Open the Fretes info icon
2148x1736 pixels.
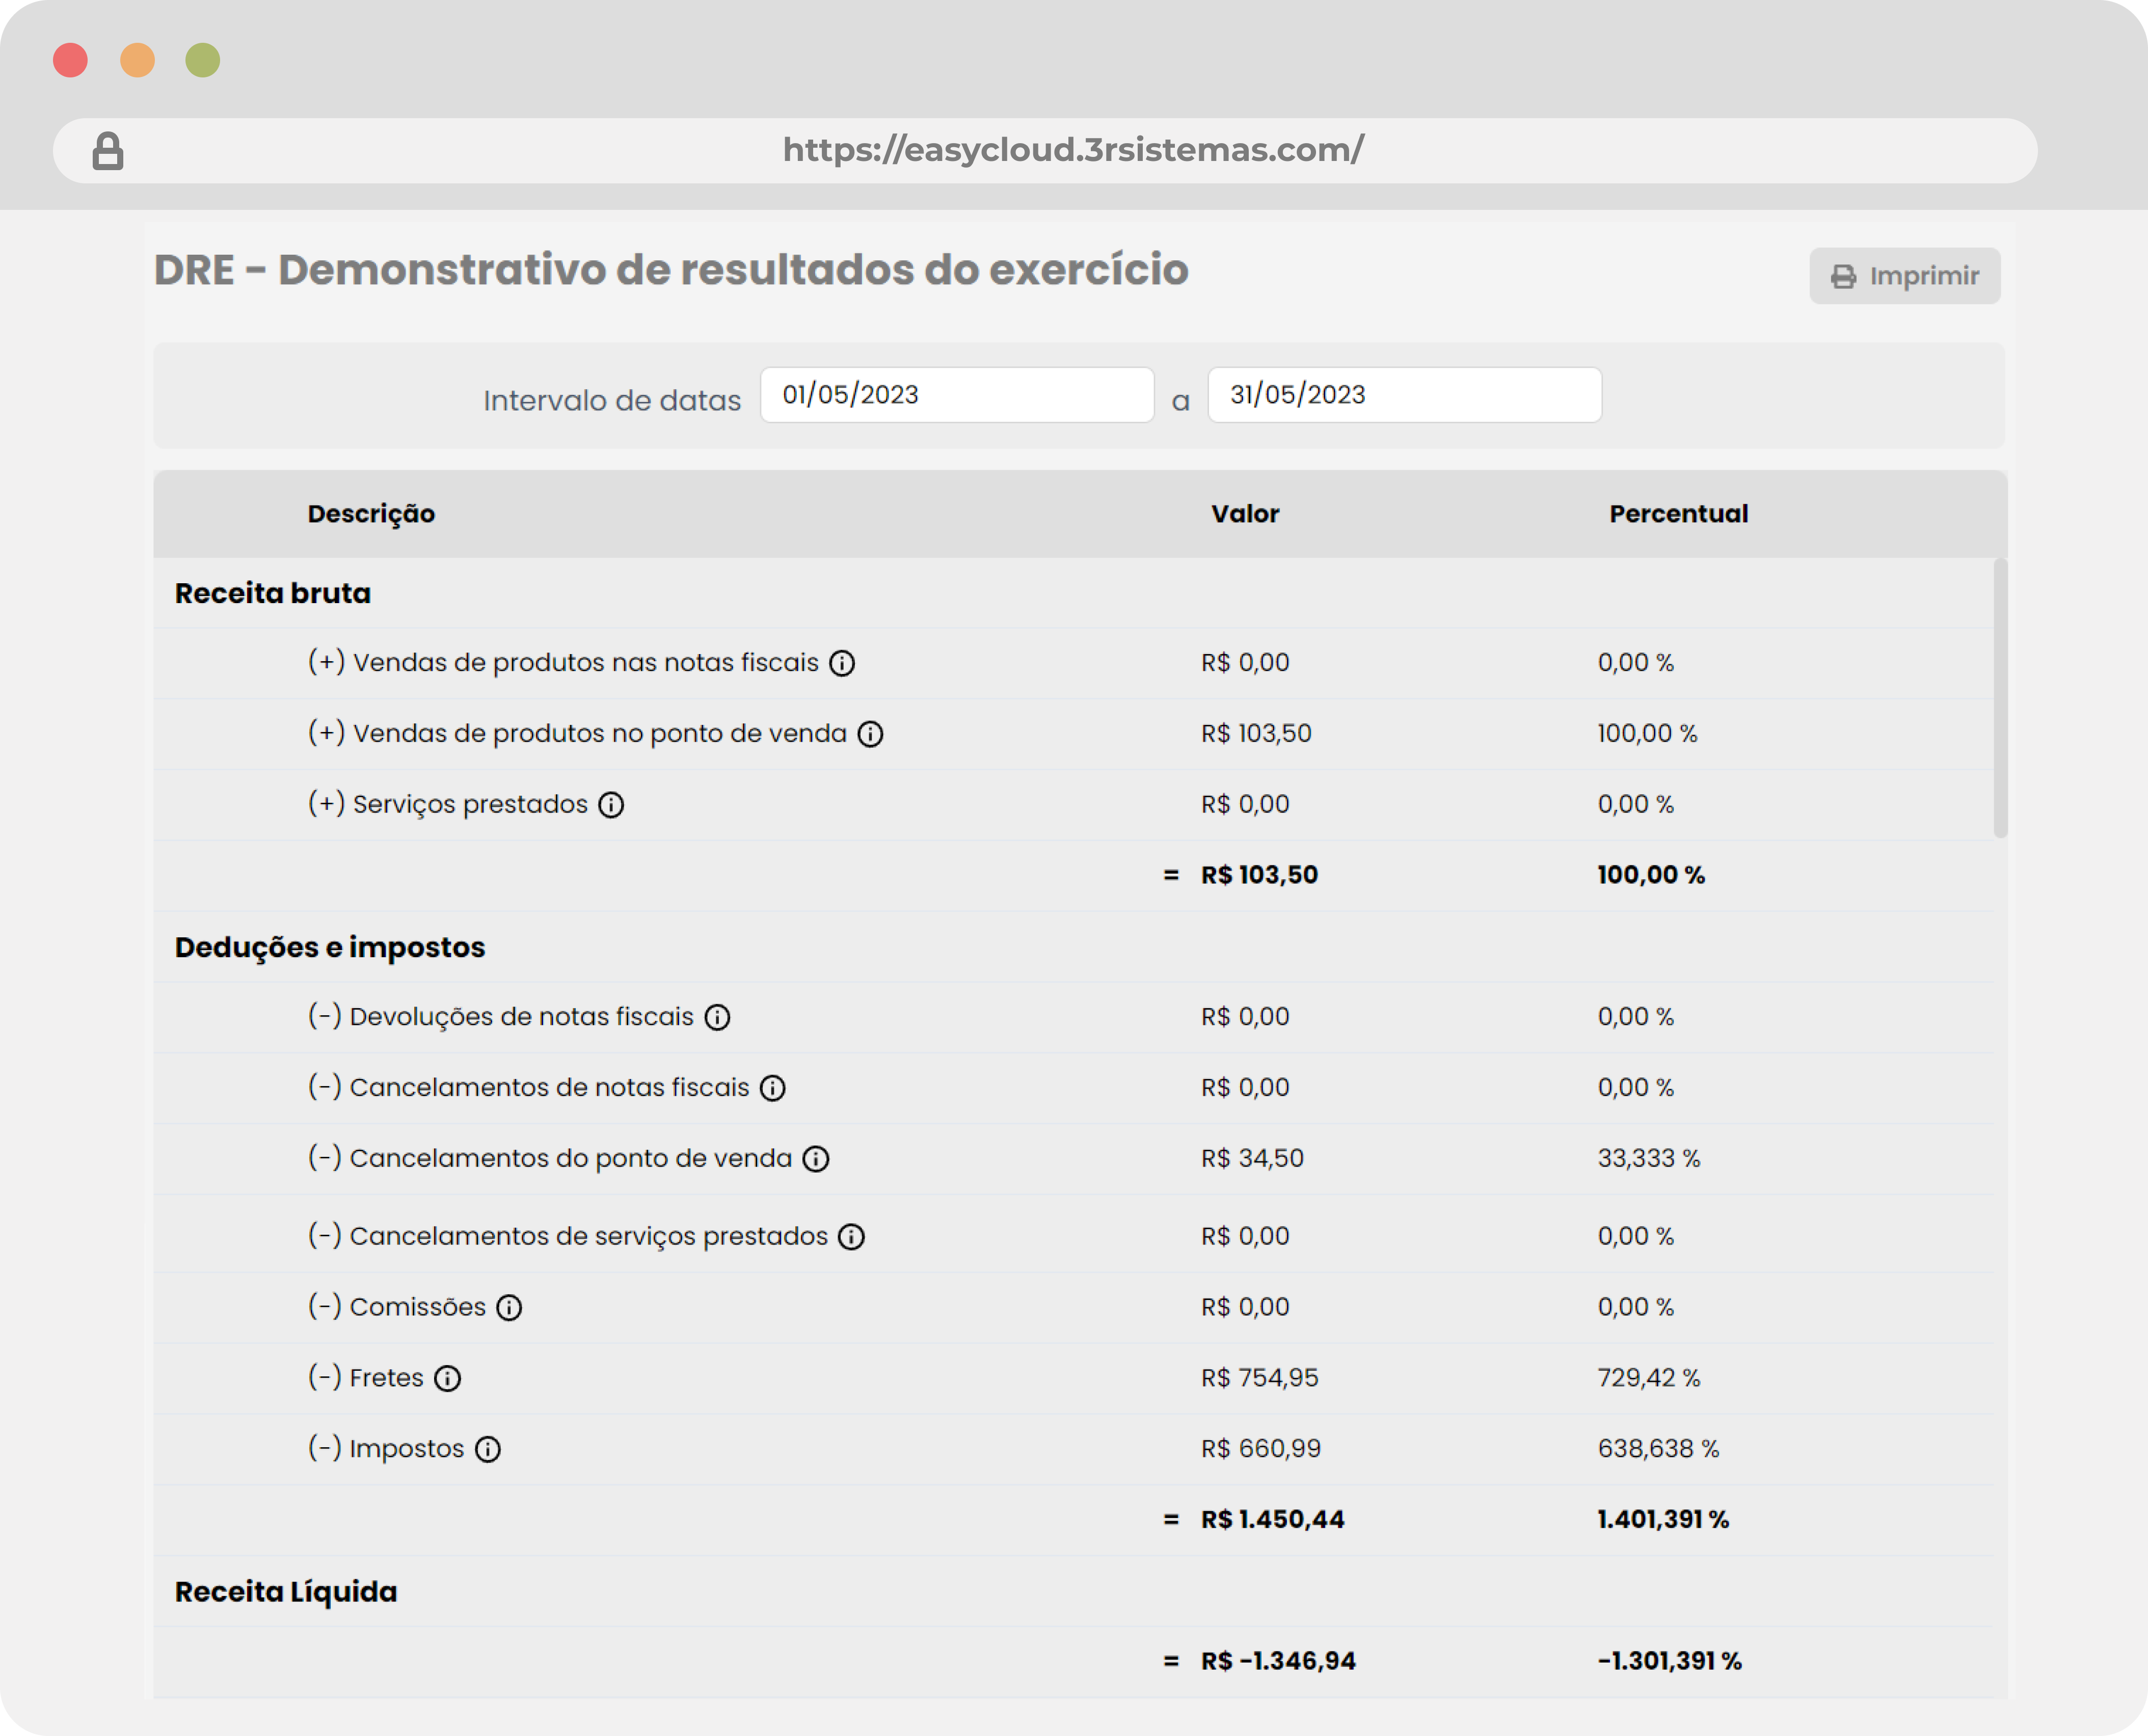point(447,1379)
